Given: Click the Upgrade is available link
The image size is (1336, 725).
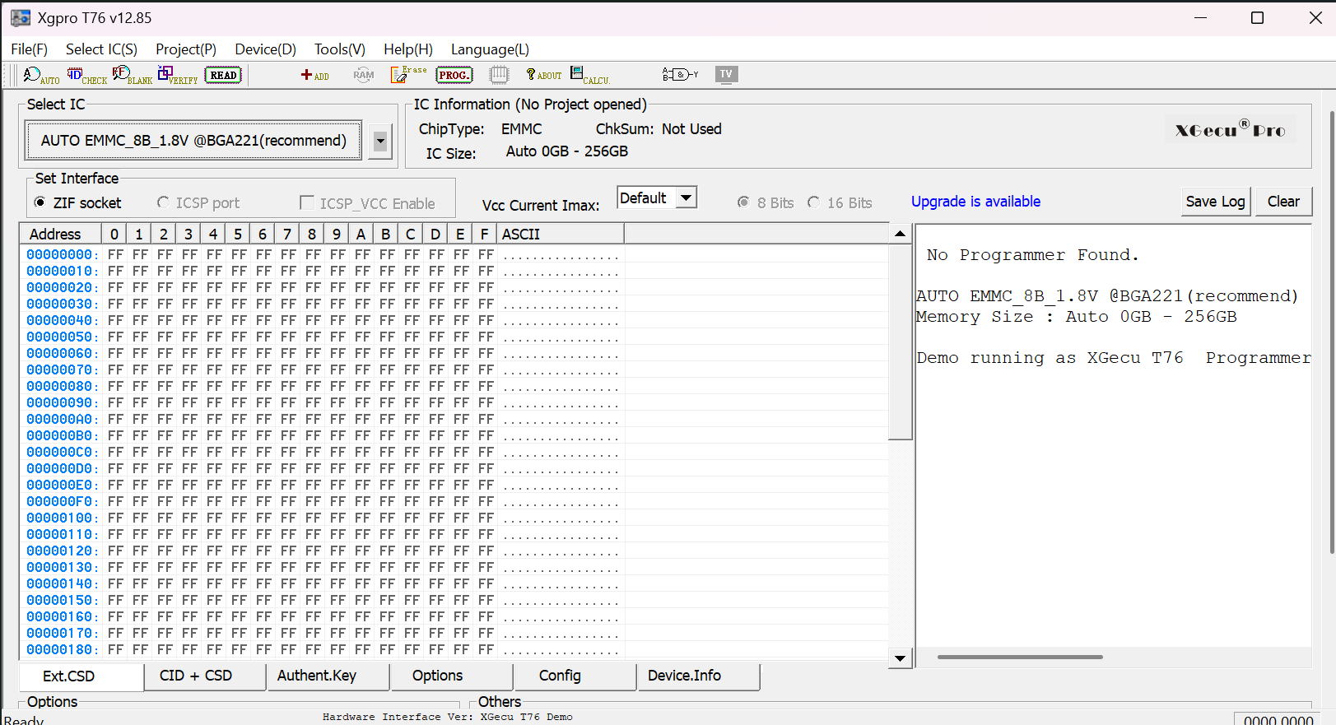Looking at the screenshot, I should pyautogui.click(x=975, y=202).
